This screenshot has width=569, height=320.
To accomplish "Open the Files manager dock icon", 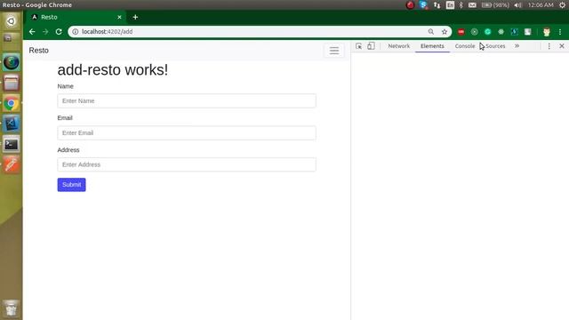I will (x=12, y=83).
